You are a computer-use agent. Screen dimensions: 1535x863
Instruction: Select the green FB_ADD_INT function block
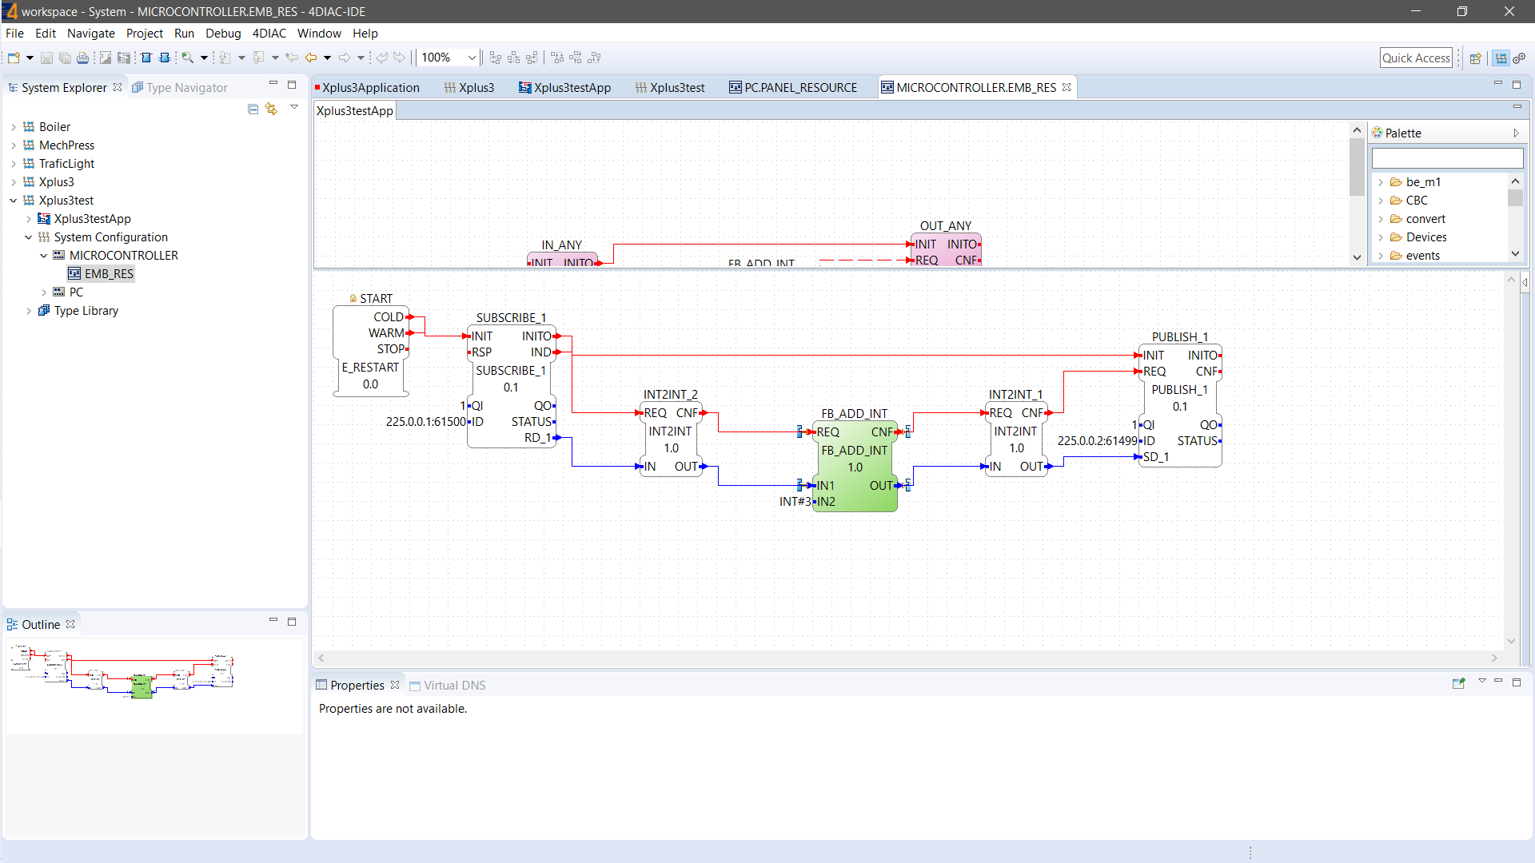pyautogui.click(x=855, y=467)
